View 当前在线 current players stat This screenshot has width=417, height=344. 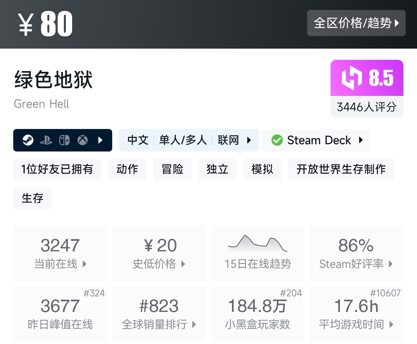[60, 253]
